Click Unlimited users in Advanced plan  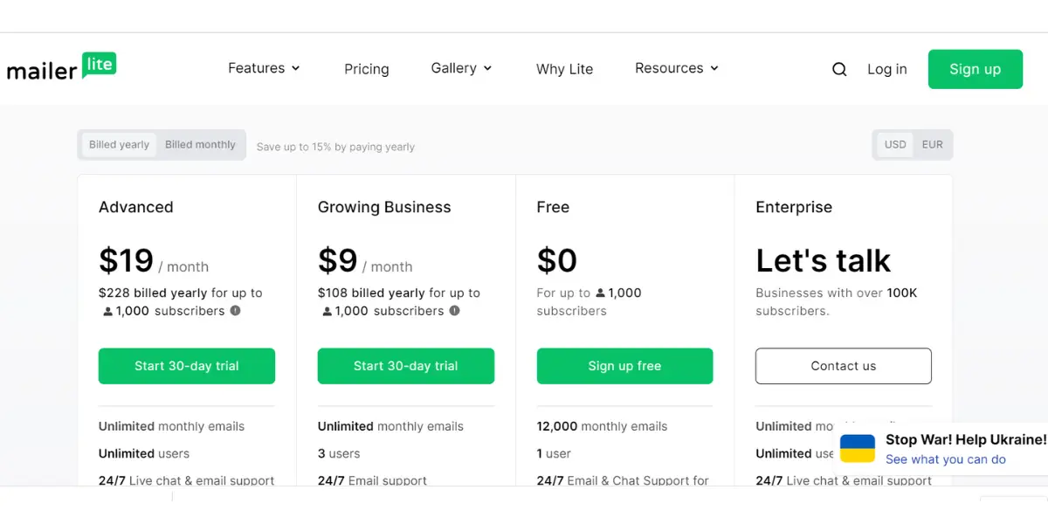point(144,453)
